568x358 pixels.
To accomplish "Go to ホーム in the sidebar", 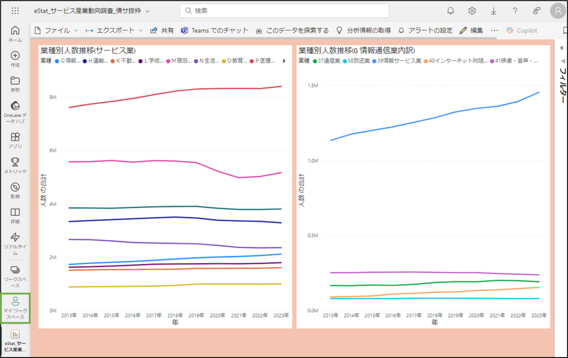I will pos(15,34).
